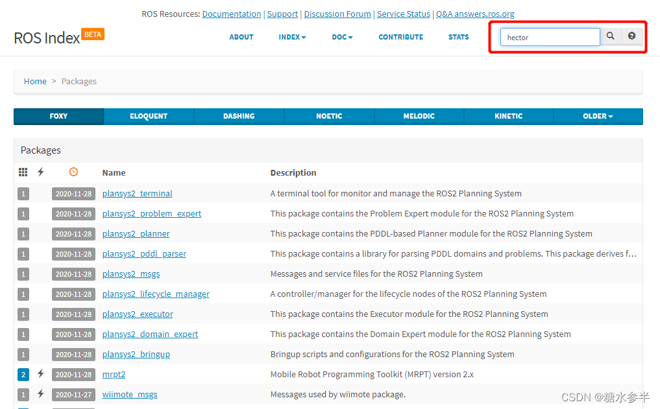Click the Packages breadcrumb text
The image size is (660, 409).
click(x=79, y=81)
